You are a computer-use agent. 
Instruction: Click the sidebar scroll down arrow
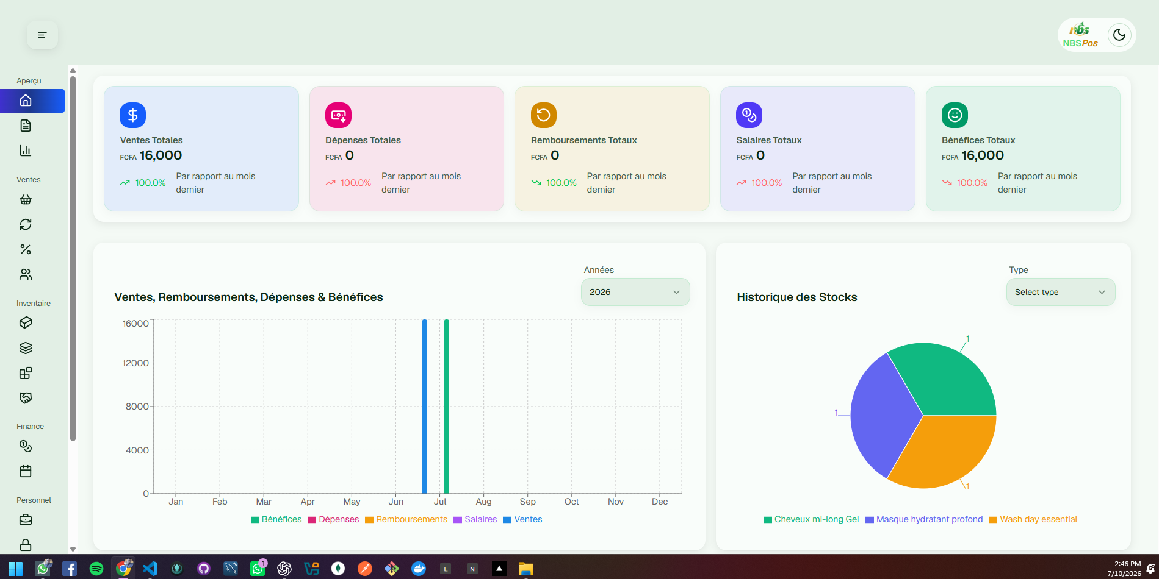tap(73, 549)
